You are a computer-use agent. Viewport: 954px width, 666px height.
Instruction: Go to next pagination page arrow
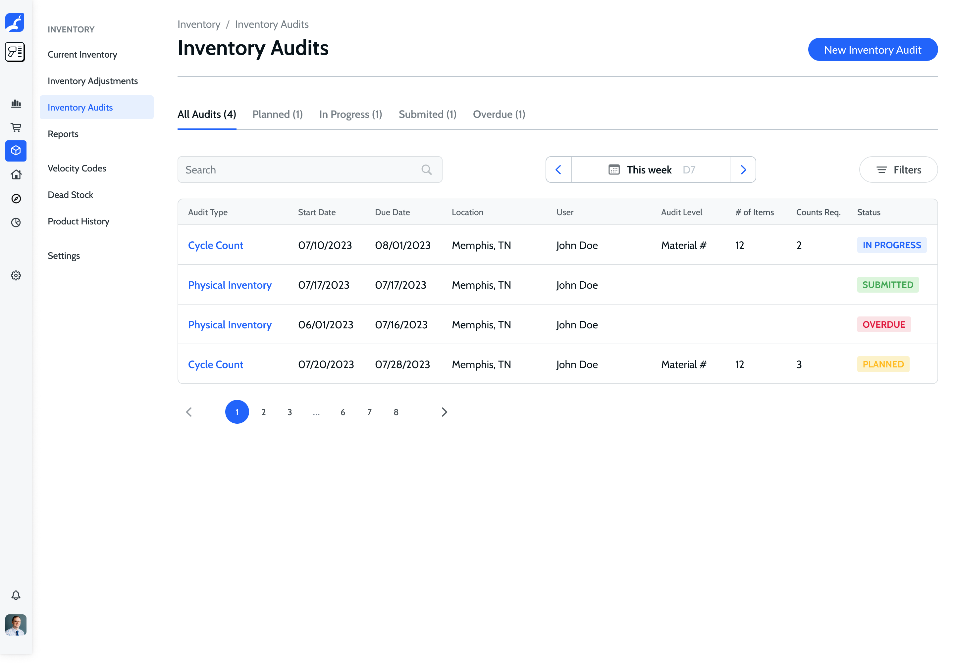pos(444,412)
